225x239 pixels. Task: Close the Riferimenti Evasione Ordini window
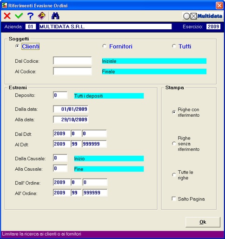pyautogui.click(x=219, y=6)
